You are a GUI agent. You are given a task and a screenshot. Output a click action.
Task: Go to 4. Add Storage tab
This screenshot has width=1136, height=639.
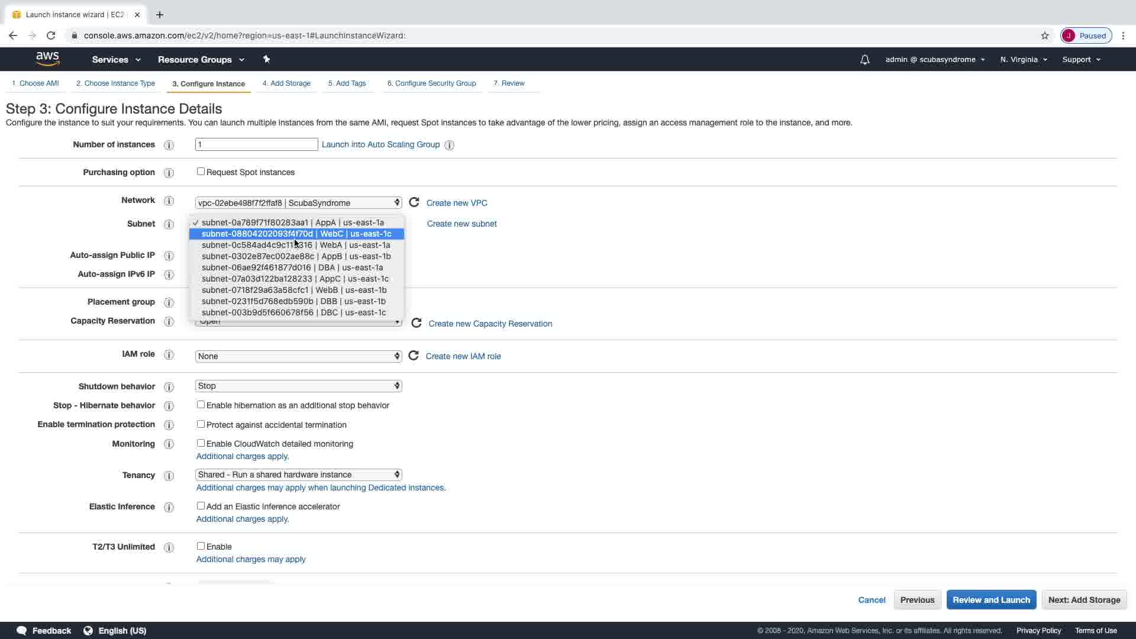(x=286, y=83)
